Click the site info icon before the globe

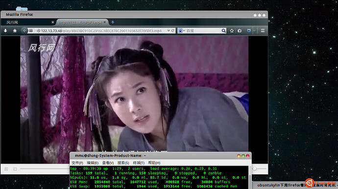point(31,31)
